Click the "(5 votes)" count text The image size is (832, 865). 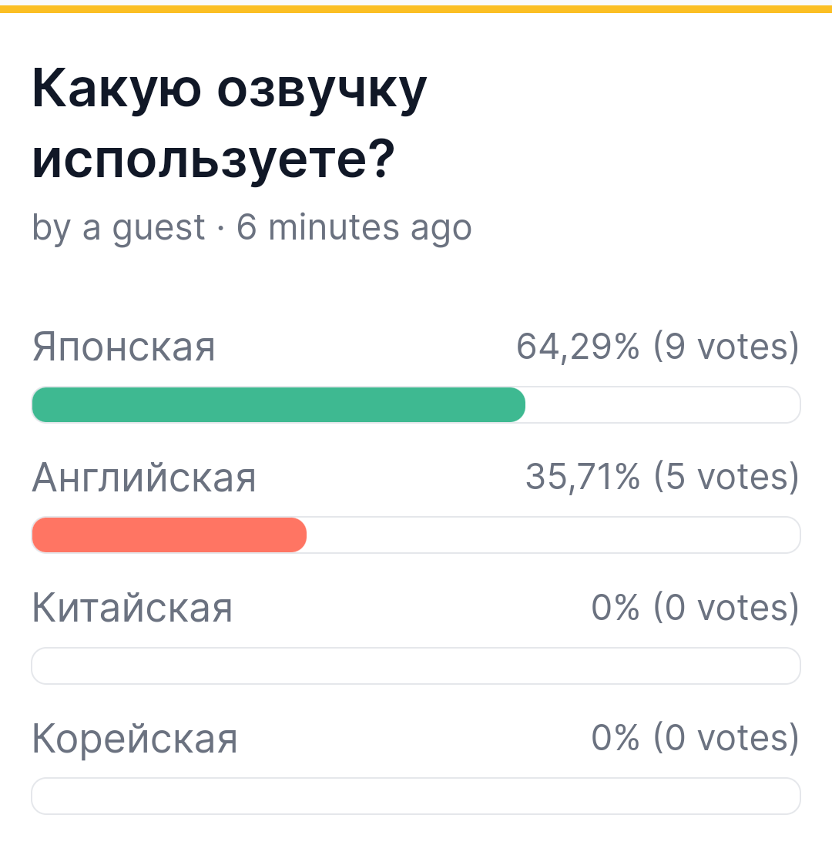[726, 477]
